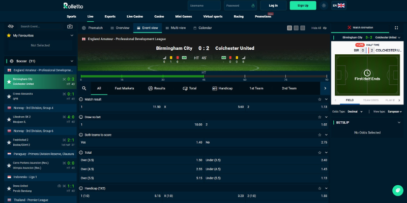Click the Rolletto logo

[x=73, y=6]
